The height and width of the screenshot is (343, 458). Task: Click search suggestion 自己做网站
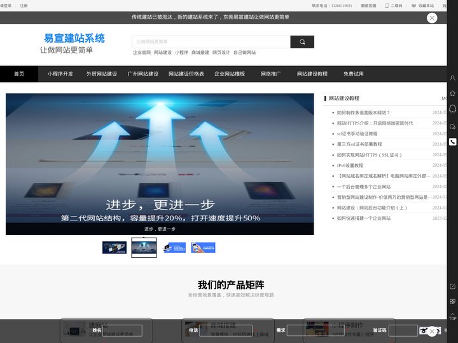[244, 53]
